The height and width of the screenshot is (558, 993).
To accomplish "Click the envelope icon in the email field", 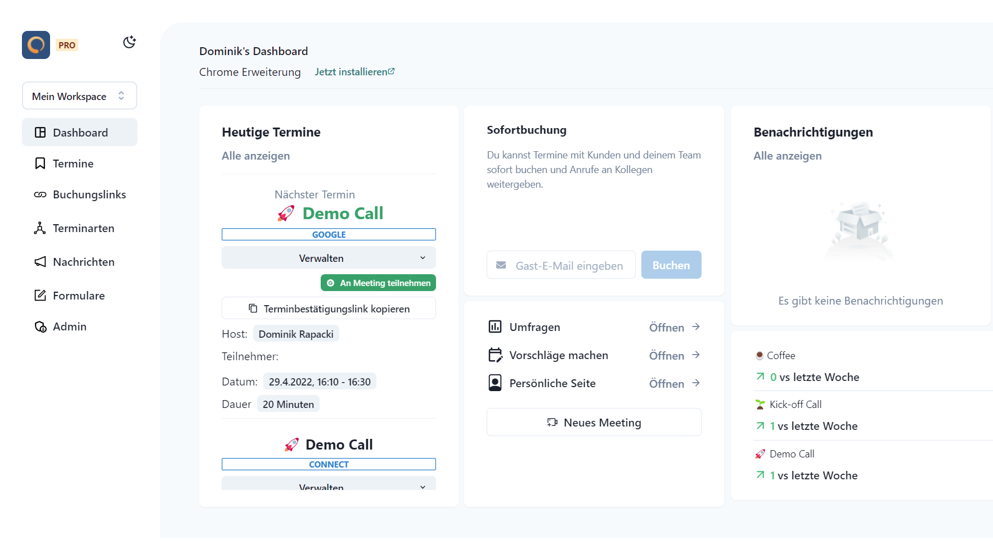I will click(x=501, y=265).
